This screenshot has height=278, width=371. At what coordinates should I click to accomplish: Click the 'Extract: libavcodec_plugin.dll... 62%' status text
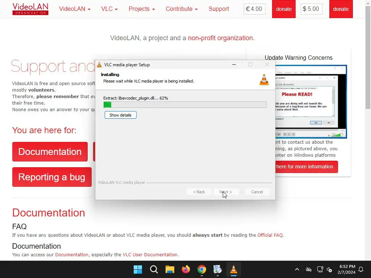(136, 98)
